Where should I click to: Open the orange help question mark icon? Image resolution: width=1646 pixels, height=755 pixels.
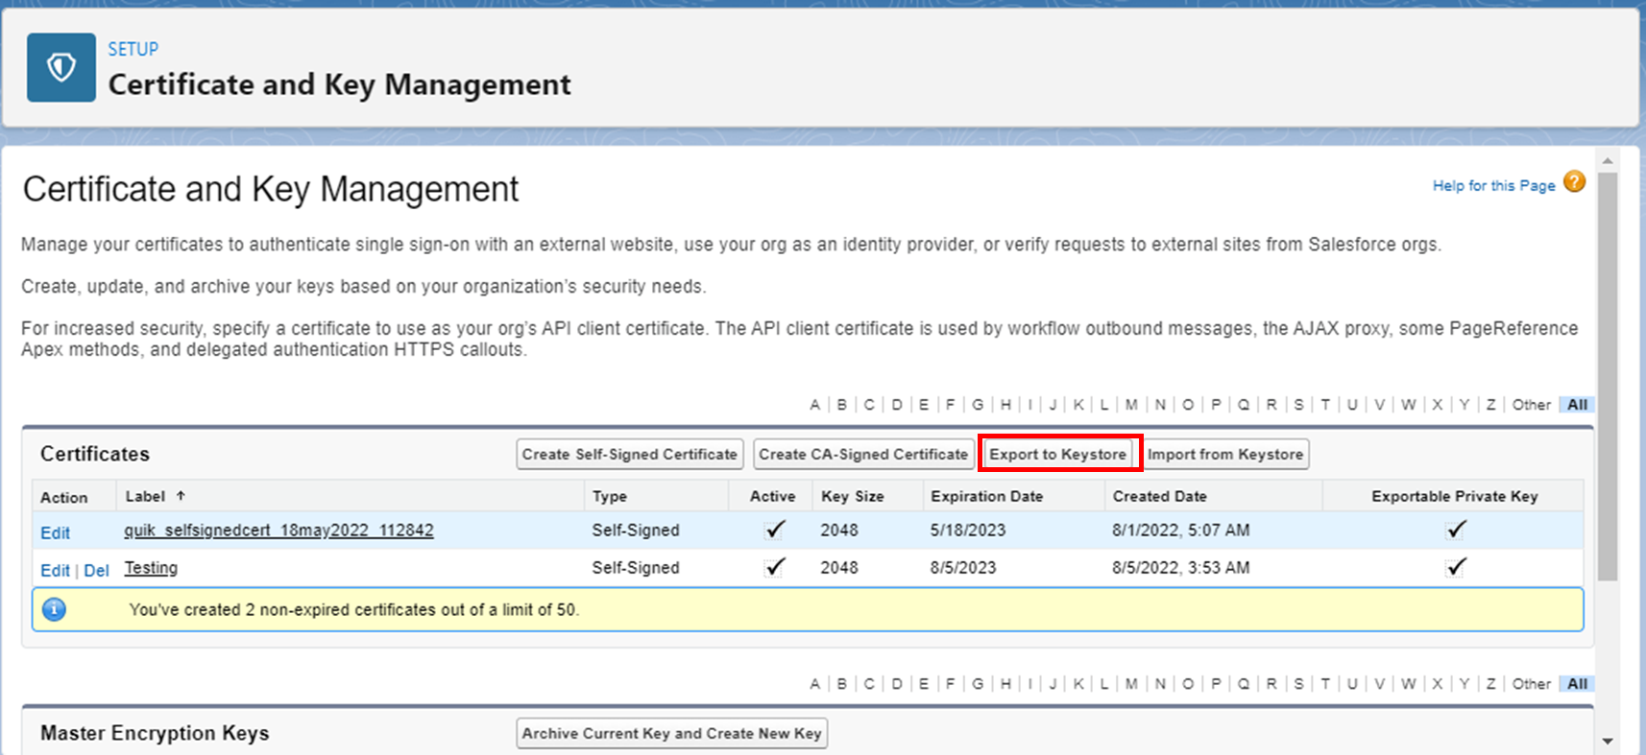click(x=1574, y=181)
